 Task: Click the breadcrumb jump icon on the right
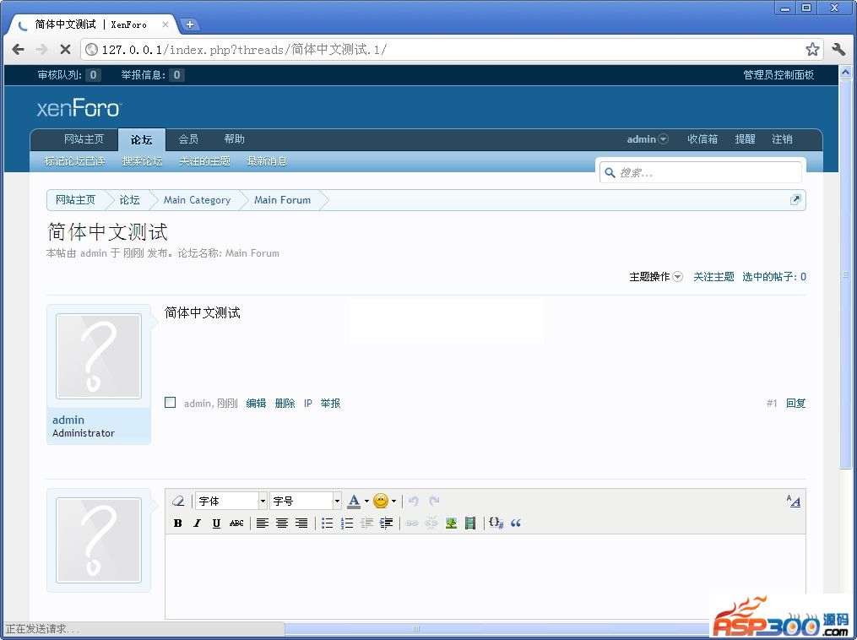click(x=795, y=200)
